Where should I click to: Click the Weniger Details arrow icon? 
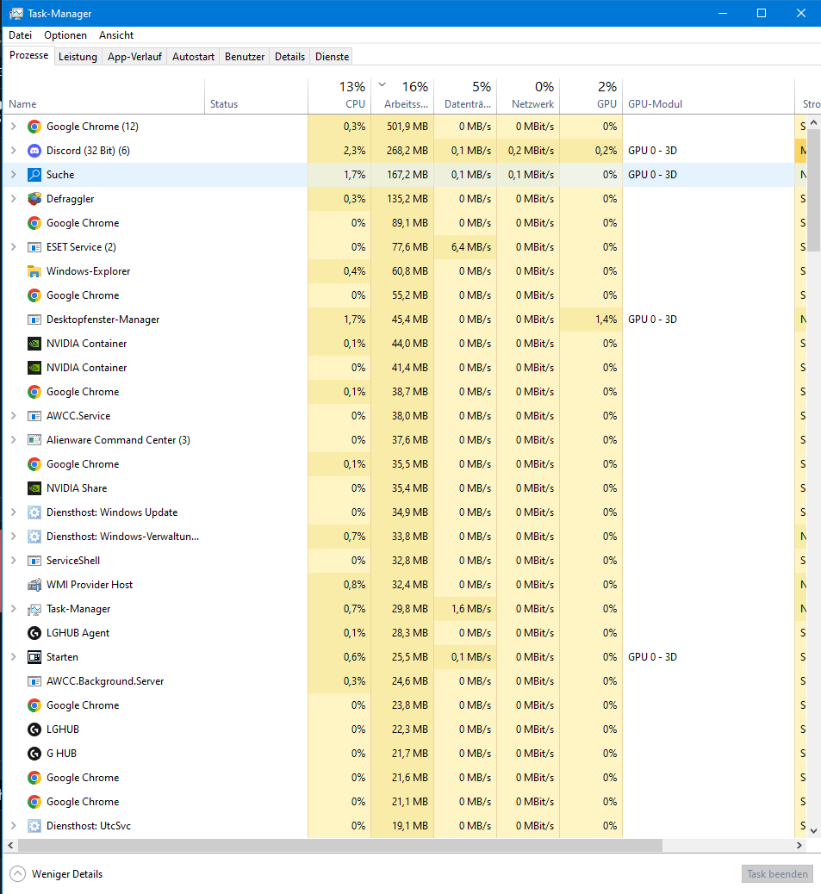tap(18, 873)
